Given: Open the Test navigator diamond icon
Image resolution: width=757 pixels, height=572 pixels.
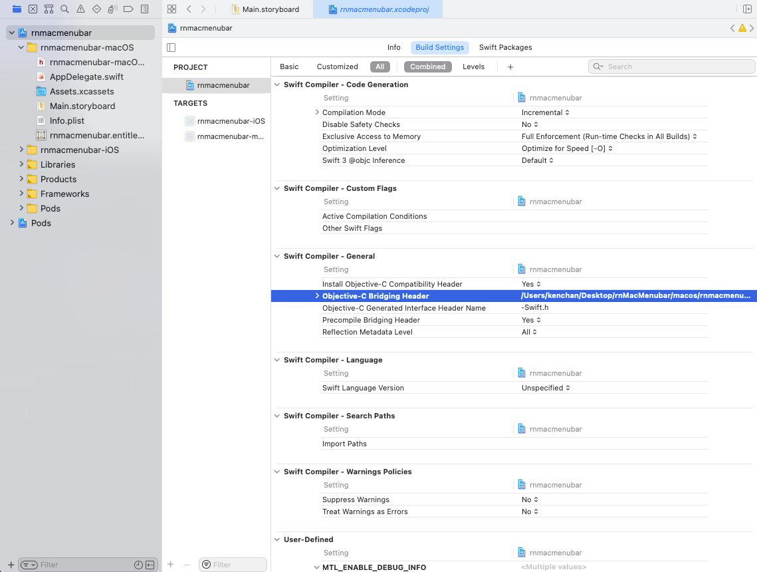Looking at the screenshot, I should (96, 9).
